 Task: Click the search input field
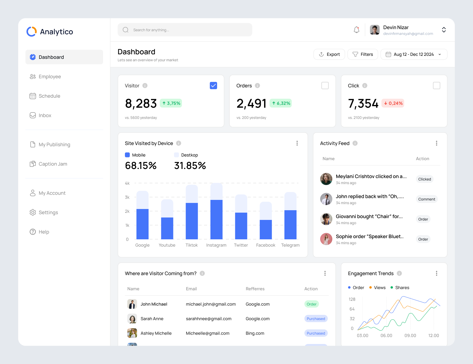(185, 30)
